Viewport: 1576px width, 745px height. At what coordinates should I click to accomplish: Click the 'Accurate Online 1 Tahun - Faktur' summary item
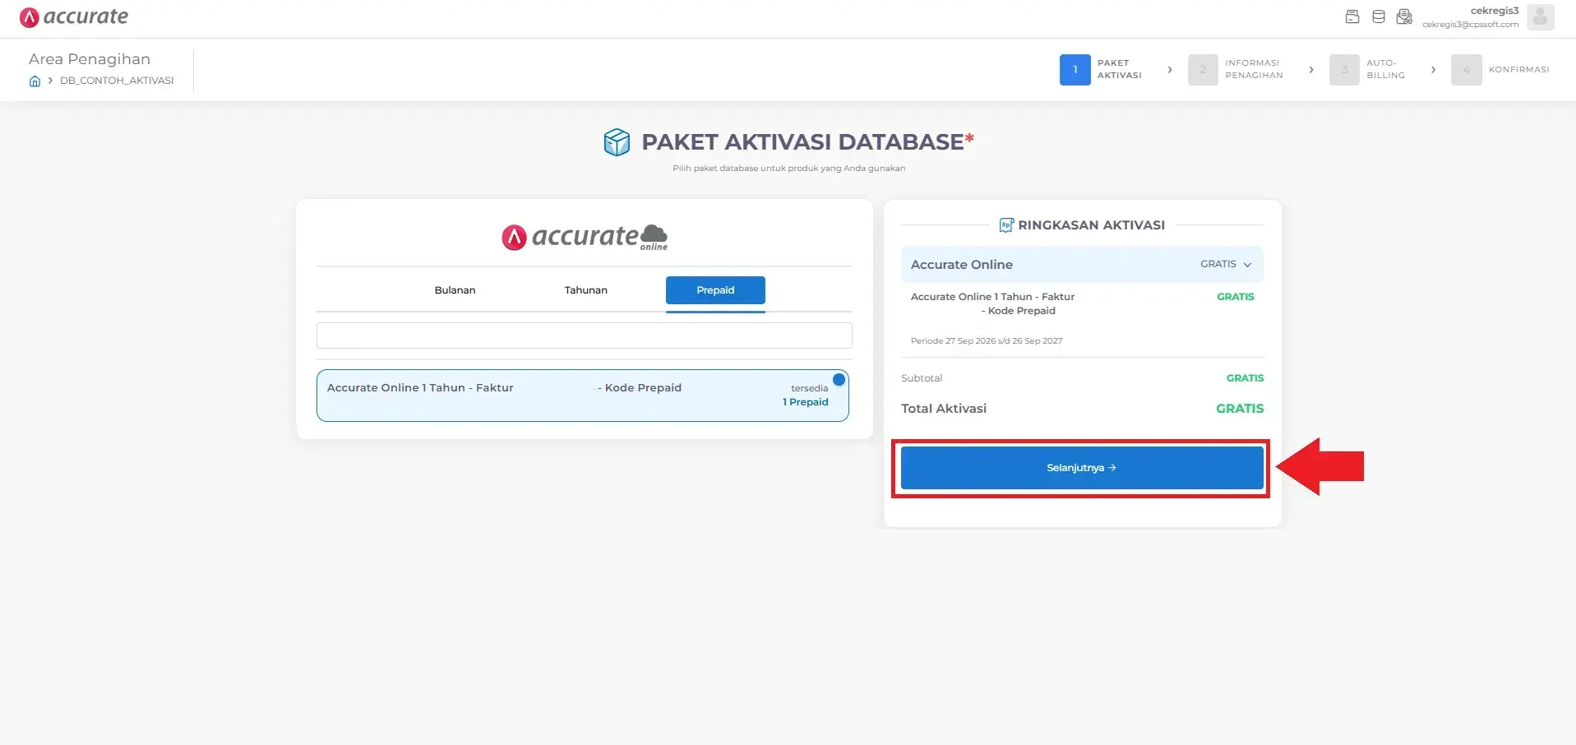(992, 303)
